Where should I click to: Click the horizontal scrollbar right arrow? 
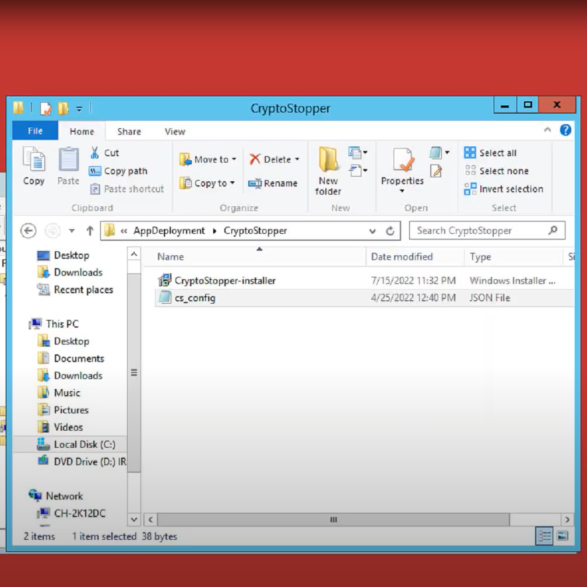(567, 519)
